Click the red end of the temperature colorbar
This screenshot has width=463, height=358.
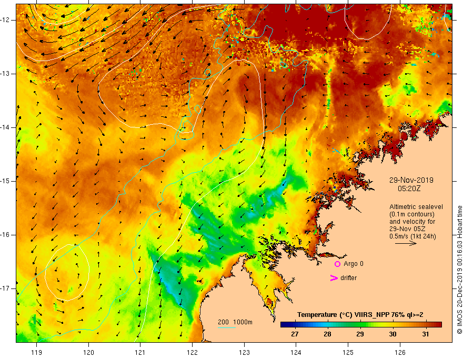tap(439, 325)
